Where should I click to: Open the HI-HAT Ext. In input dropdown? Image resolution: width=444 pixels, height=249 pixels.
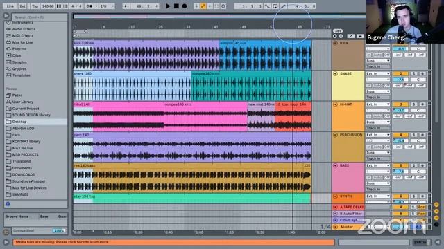378,104
